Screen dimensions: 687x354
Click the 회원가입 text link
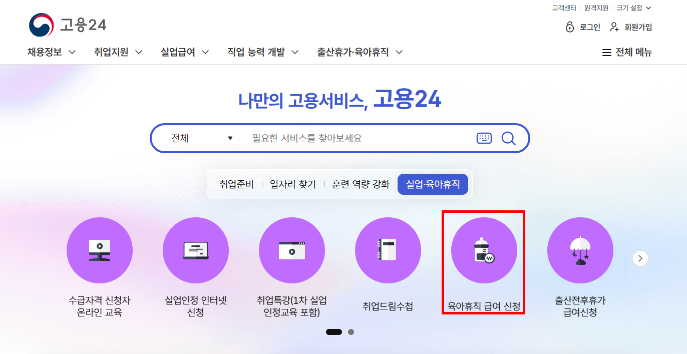pyautogui.click(x=638, y=28)
